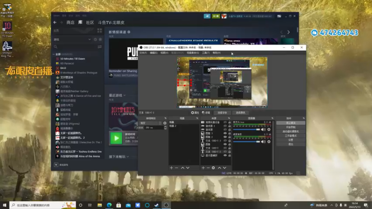This screenshot has height=209, width=372.
Task: Open source properties gear below sources list
Action: point(213,168)
